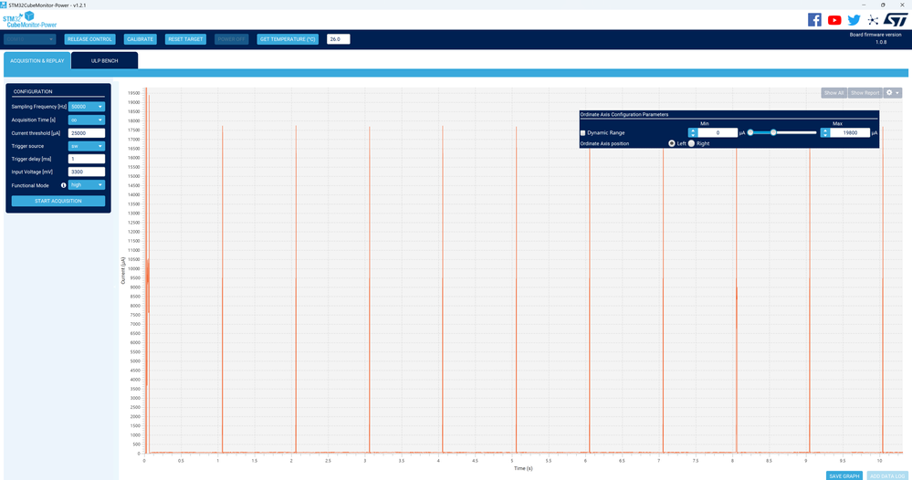
Task: Select Right ordinate axis position
Action: click(692, 143)
